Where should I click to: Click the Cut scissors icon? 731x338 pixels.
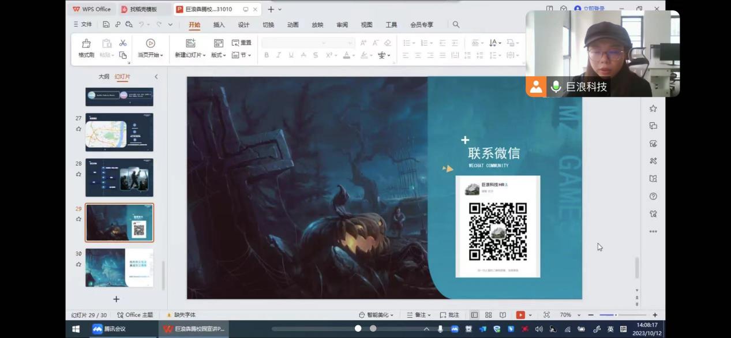coord(123,43)
